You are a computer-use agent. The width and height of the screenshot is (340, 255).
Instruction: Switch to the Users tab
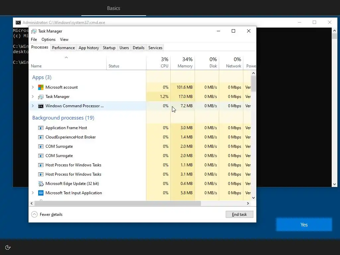[124, 48]
